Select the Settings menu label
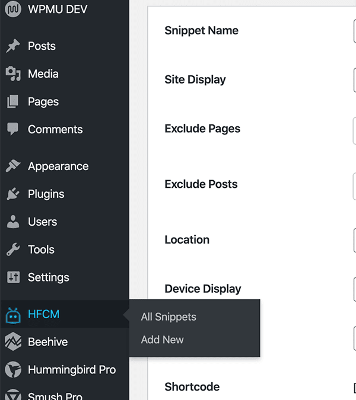 pos(49,277)
